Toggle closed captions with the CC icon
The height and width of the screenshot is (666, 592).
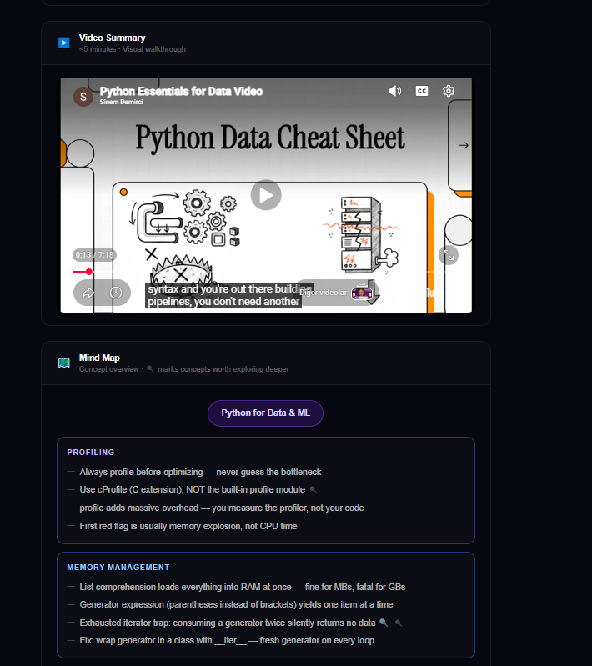tap(422, 91)
